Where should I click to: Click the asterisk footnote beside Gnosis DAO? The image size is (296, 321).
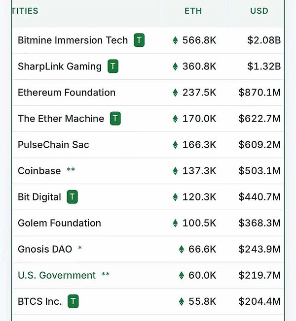80,248
